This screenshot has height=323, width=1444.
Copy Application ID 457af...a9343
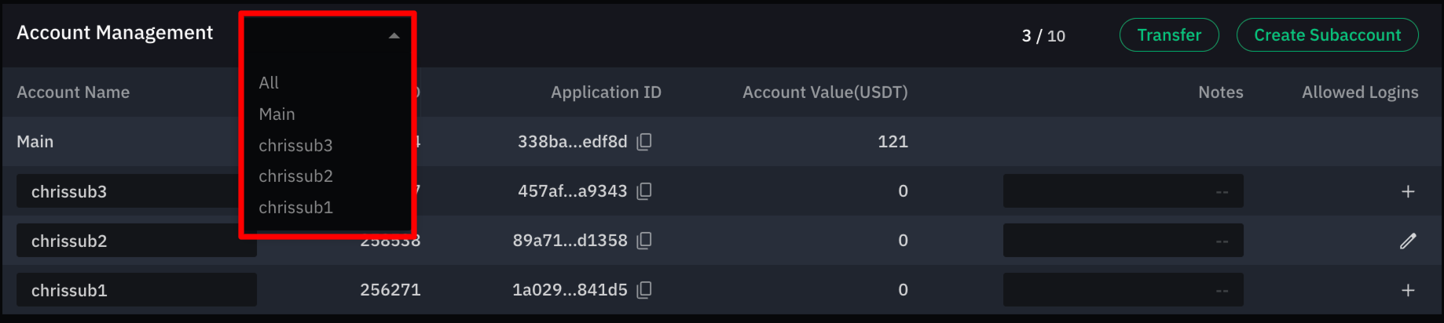644,191
